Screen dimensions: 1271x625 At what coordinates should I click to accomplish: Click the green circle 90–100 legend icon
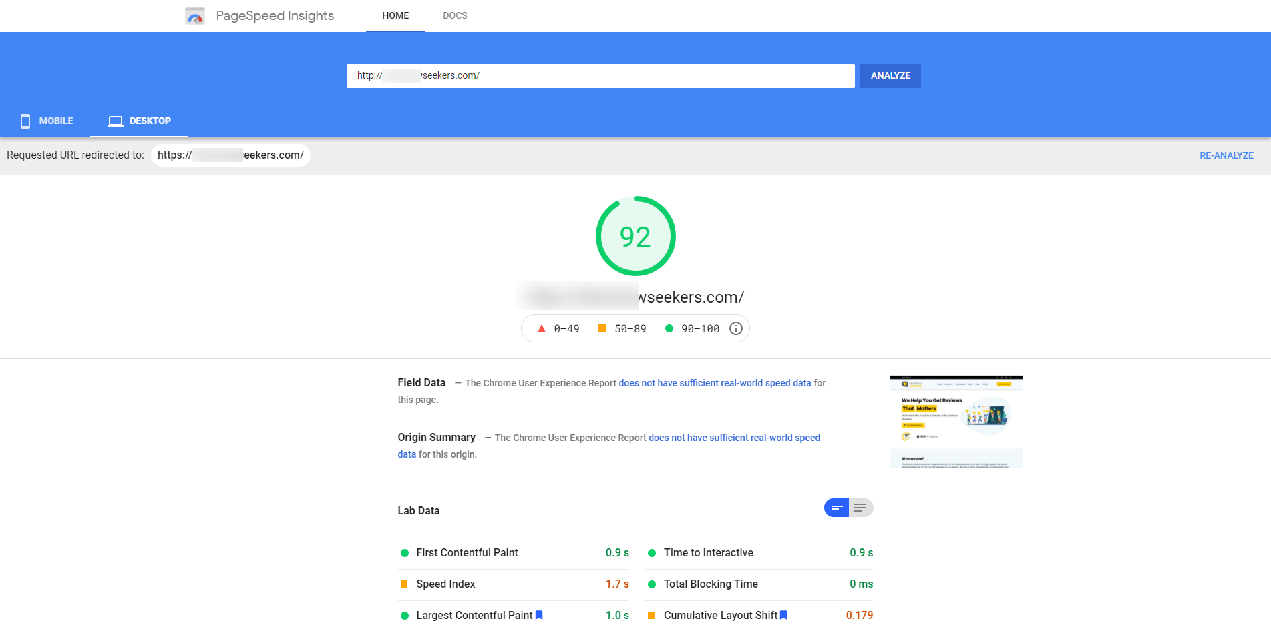[669, 328]
